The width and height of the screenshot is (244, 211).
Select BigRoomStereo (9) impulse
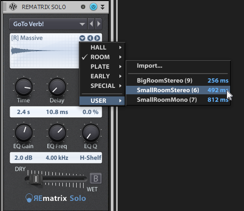click(x=178, y=80)
